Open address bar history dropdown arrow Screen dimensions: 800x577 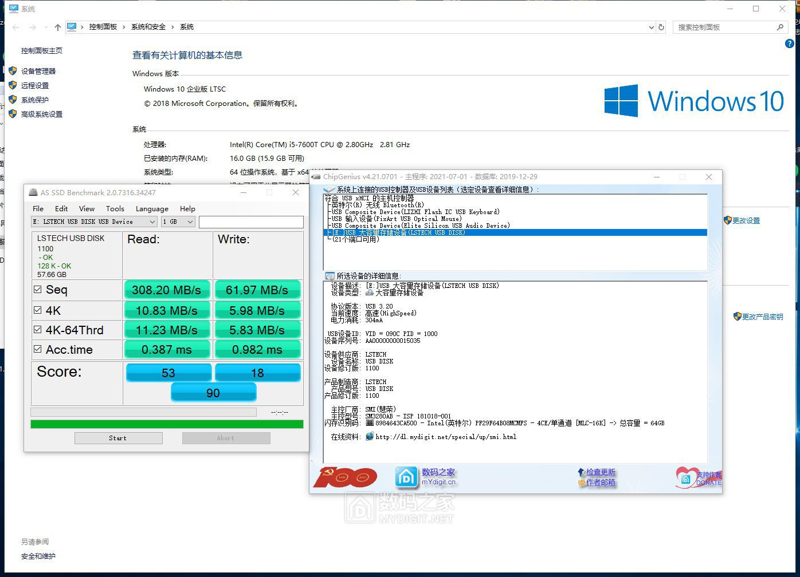click(x=651, y=27)
